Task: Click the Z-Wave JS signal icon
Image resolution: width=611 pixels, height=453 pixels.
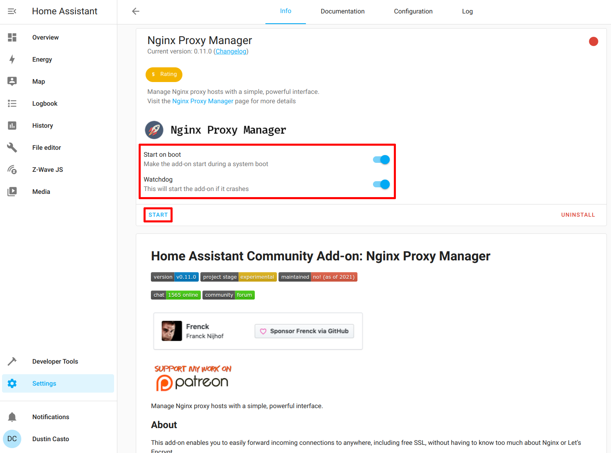Action: coord(12,170)
